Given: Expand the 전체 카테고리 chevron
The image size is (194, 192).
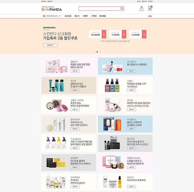Looking at the screenshot, I should click(59, 16).
